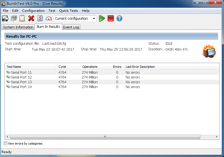
Task: Open the Test menu
Action: (52, 11)
